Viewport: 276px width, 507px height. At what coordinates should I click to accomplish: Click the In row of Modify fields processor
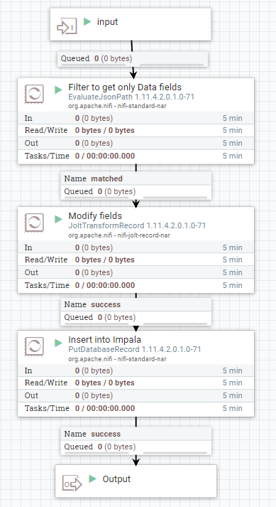click(x=136, y=247)
